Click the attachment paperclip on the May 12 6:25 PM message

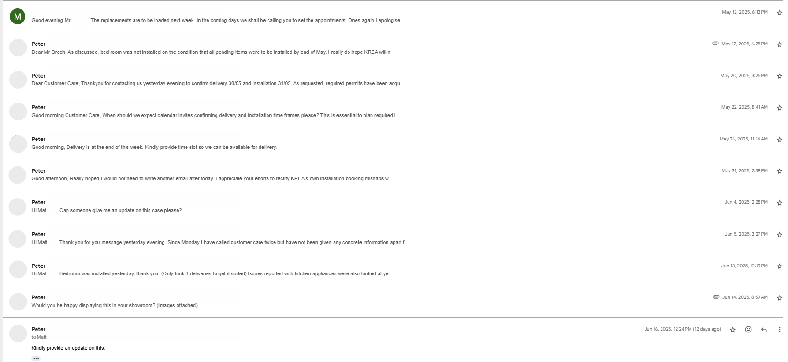point(716,44)
